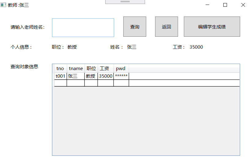This screenshot has width=249, height=164.
Task: Click the pwd column header
Action: pyautogui.click(x=121, y=69)
